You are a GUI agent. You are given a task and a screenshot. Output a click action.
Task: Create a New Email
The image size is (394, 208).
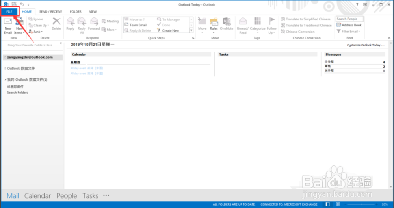tap(8, 26)
